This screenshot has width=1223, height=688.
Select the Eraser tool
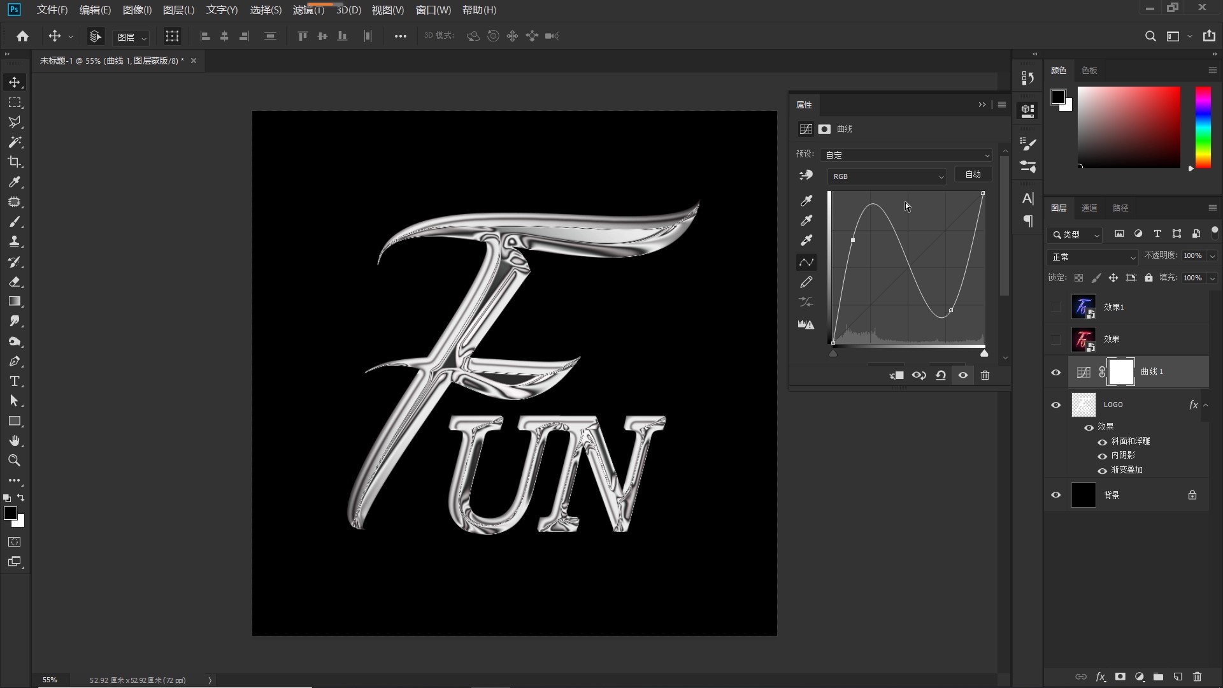(15, 282)
